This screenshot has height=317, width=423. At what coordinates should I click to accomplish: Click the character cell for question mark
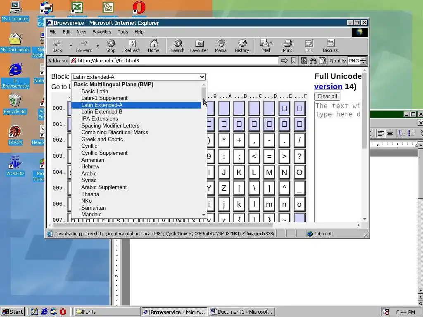point(299,156)
